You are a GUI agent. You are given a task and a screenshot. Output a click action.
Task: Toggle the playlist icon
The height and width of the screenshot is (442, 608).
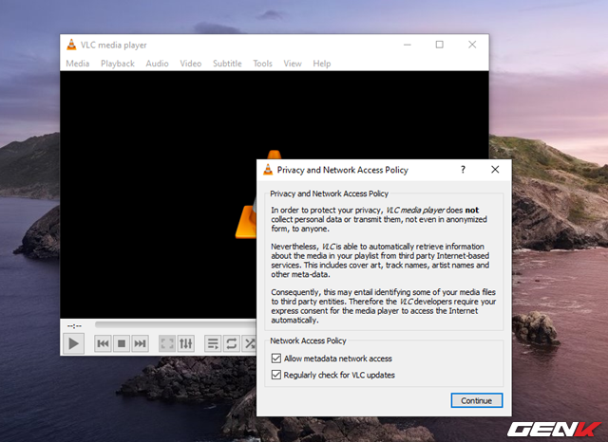(213, 343)
